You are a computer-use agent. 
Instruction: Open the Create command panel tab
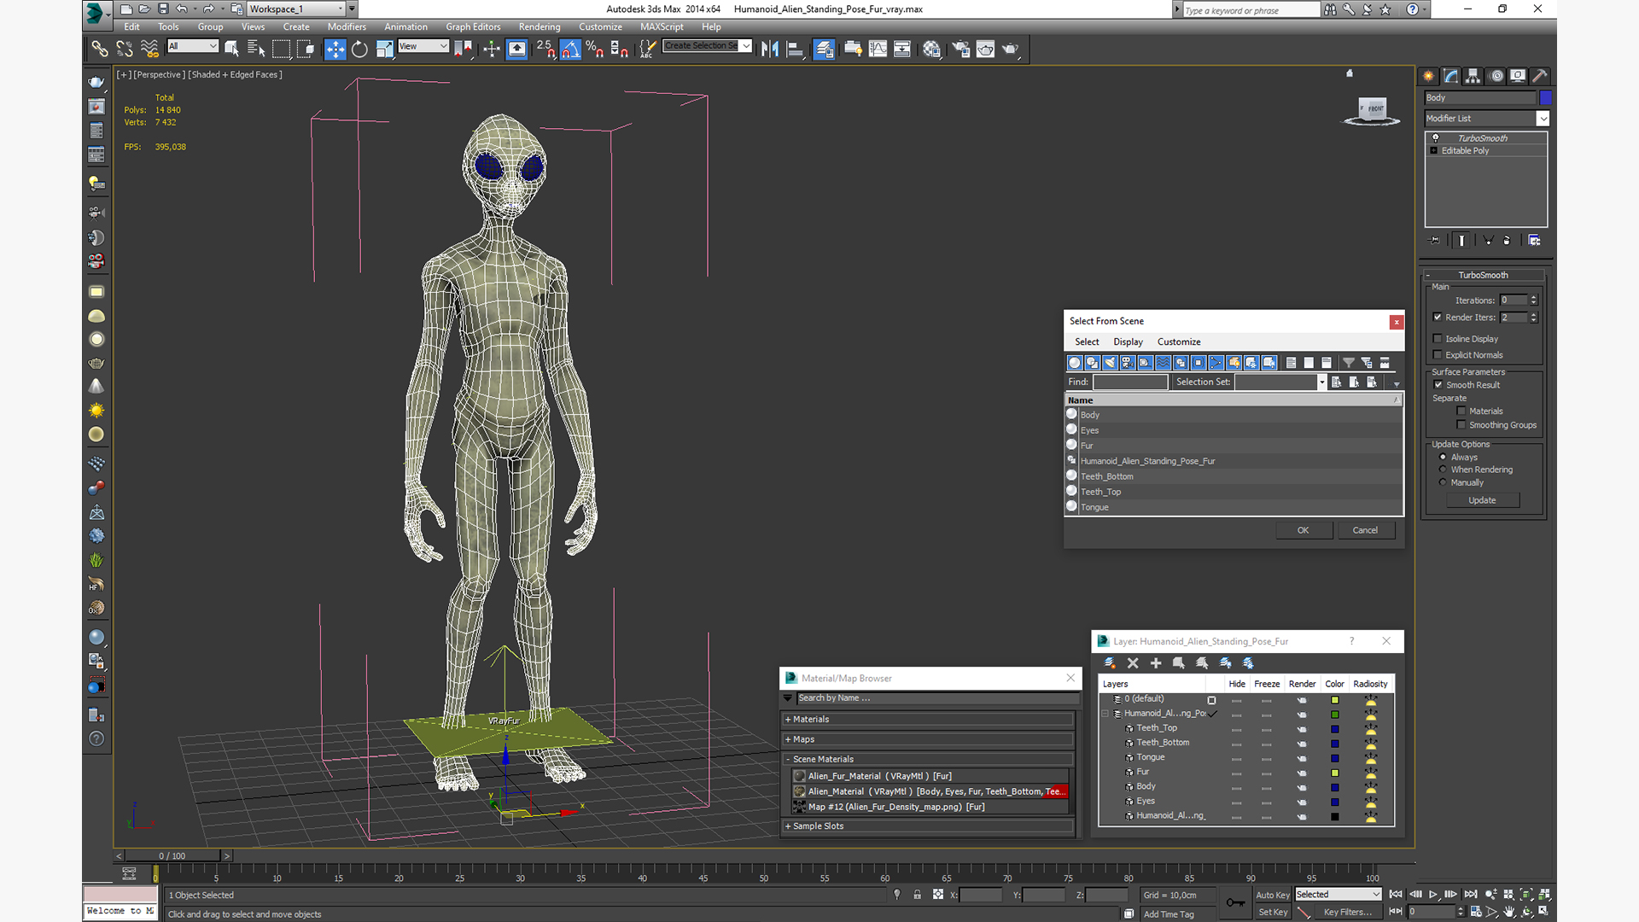[x=1428, y=76]
